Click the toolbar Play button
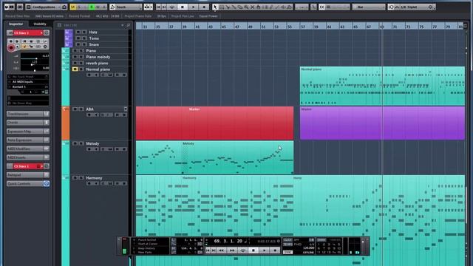 click(x=193, y=7)
